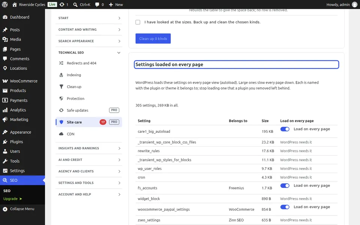Expand Content and Writing
This screenshot has width=360, height=225.
coord(89,29)
